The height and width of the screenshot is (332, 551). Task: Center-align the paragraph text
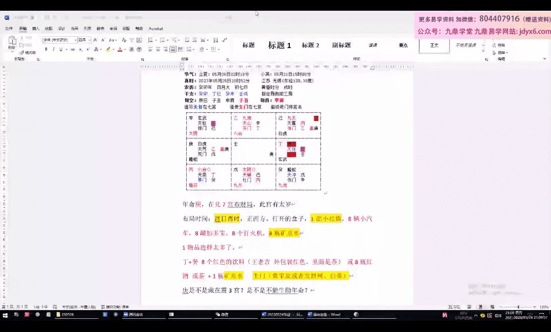point(158,50)
